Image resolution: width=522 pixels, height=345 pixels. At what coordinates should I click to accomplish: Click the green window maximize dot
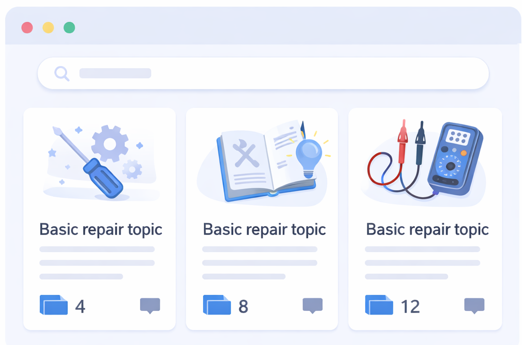69,28
